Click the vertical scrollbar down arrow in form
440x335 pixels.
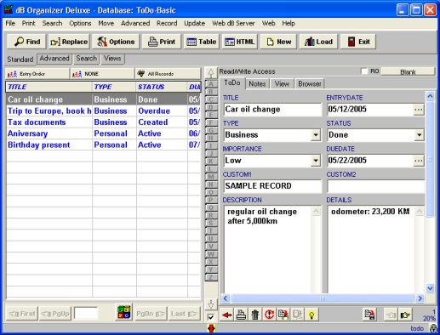tap(430, 288)
